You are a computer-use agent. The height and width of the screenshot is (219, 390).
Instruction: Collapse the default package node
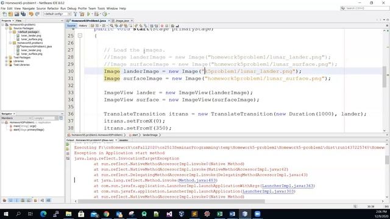coord(10,32)
